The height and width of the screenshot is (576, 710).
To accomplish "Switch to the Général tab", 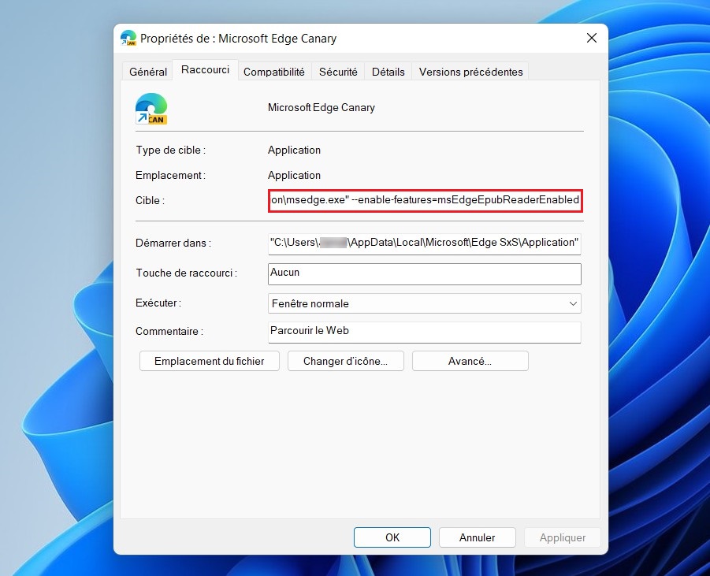I will pyautogui.click(x=147, y=72).
